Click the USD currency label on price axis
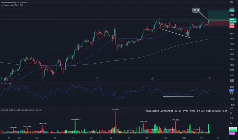Screen dimensions: 238x140 231,2
